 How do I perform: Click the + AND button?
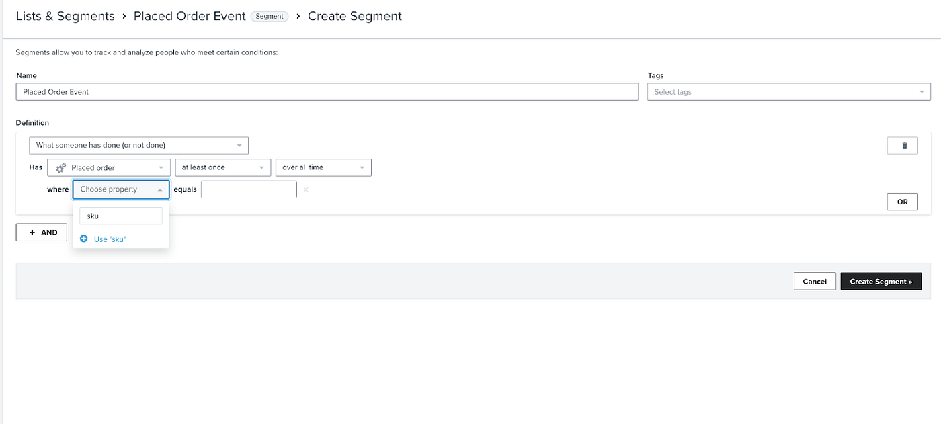pos(42,232)
